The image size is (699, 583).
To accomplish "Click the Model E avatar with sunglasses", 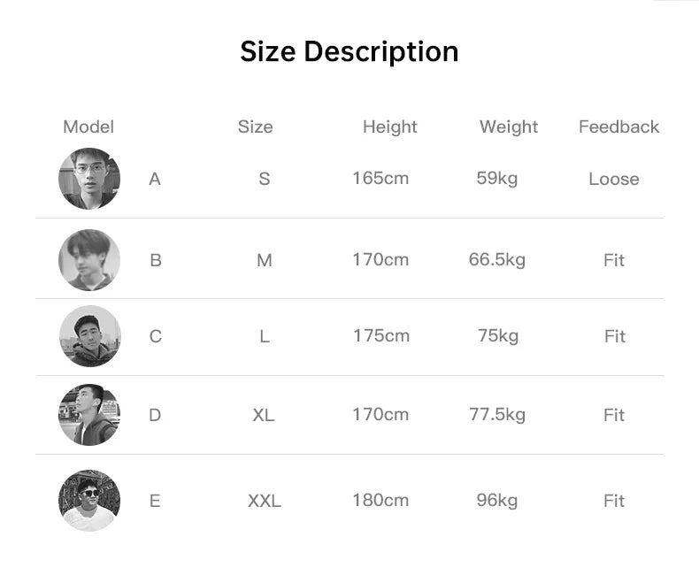I will pyautogui.click(x=89, y=501).
